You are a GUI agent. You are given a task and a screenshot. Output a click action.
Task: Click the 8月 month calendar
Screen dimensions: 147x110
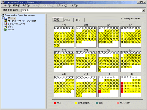click(x=131, y=62)
